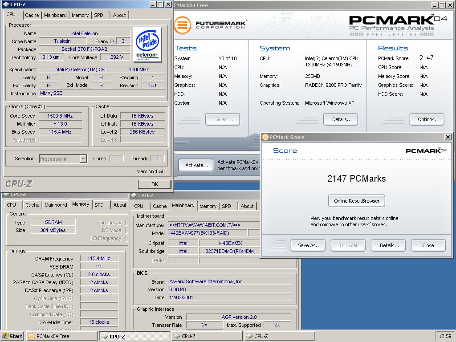This screenshot has width=456, height=342.
Task: Open Mainboard tab in front CPU-Z window
Action: [55, 15]
